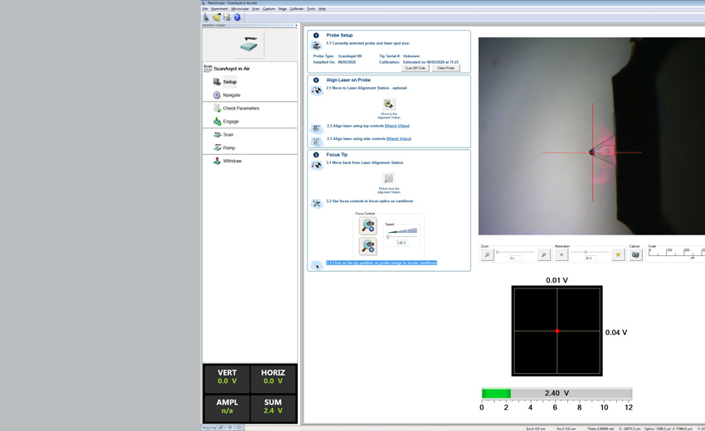The height and width of the screenshot is (431, 705).
Task: Click the zoom value field
Action: pyautogui.click(x=513, y=259)
